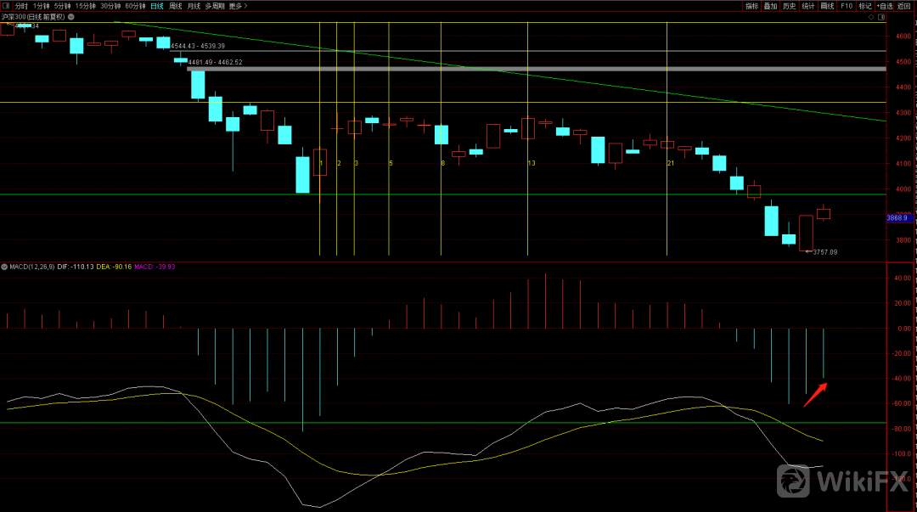Select the 60分钟 timeframe

point(135,6)
